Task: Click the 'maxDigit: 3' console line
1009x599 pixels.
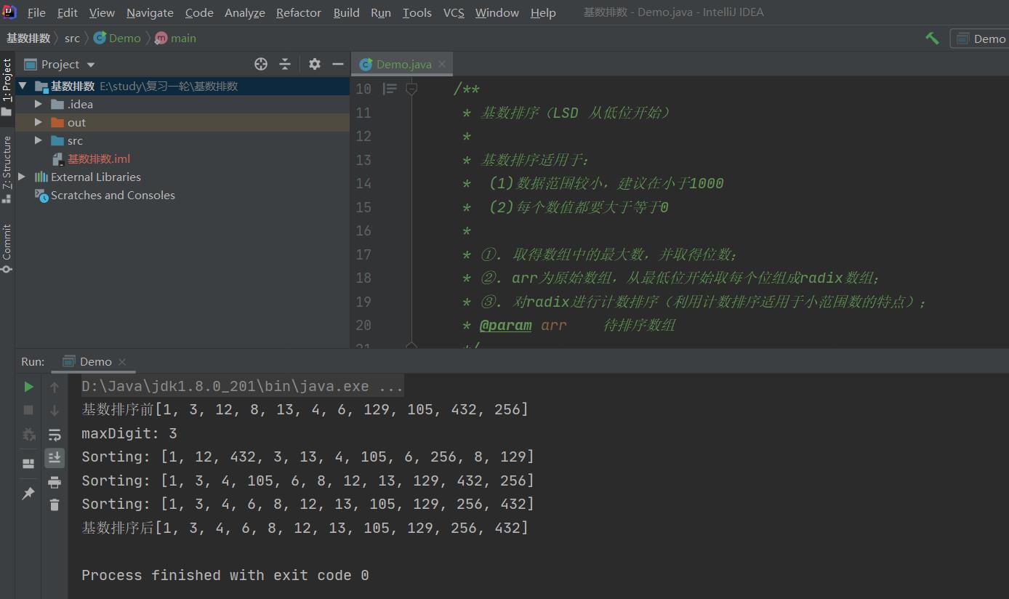Action: pos(129,434)
